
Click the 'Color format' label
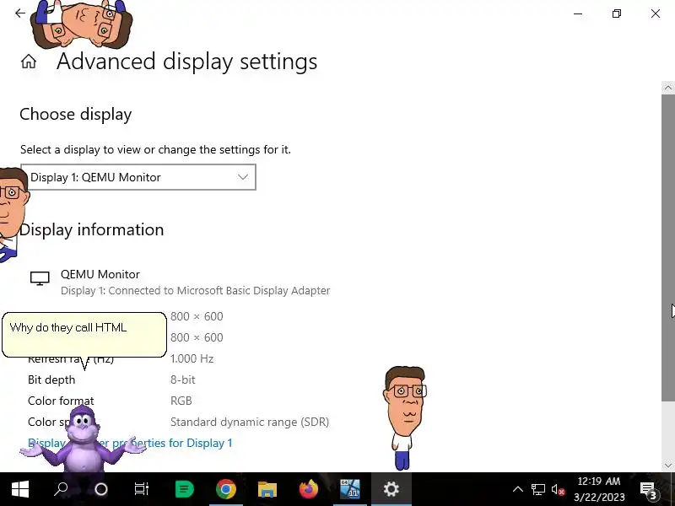pyautogui.click(x=61, y=401)
